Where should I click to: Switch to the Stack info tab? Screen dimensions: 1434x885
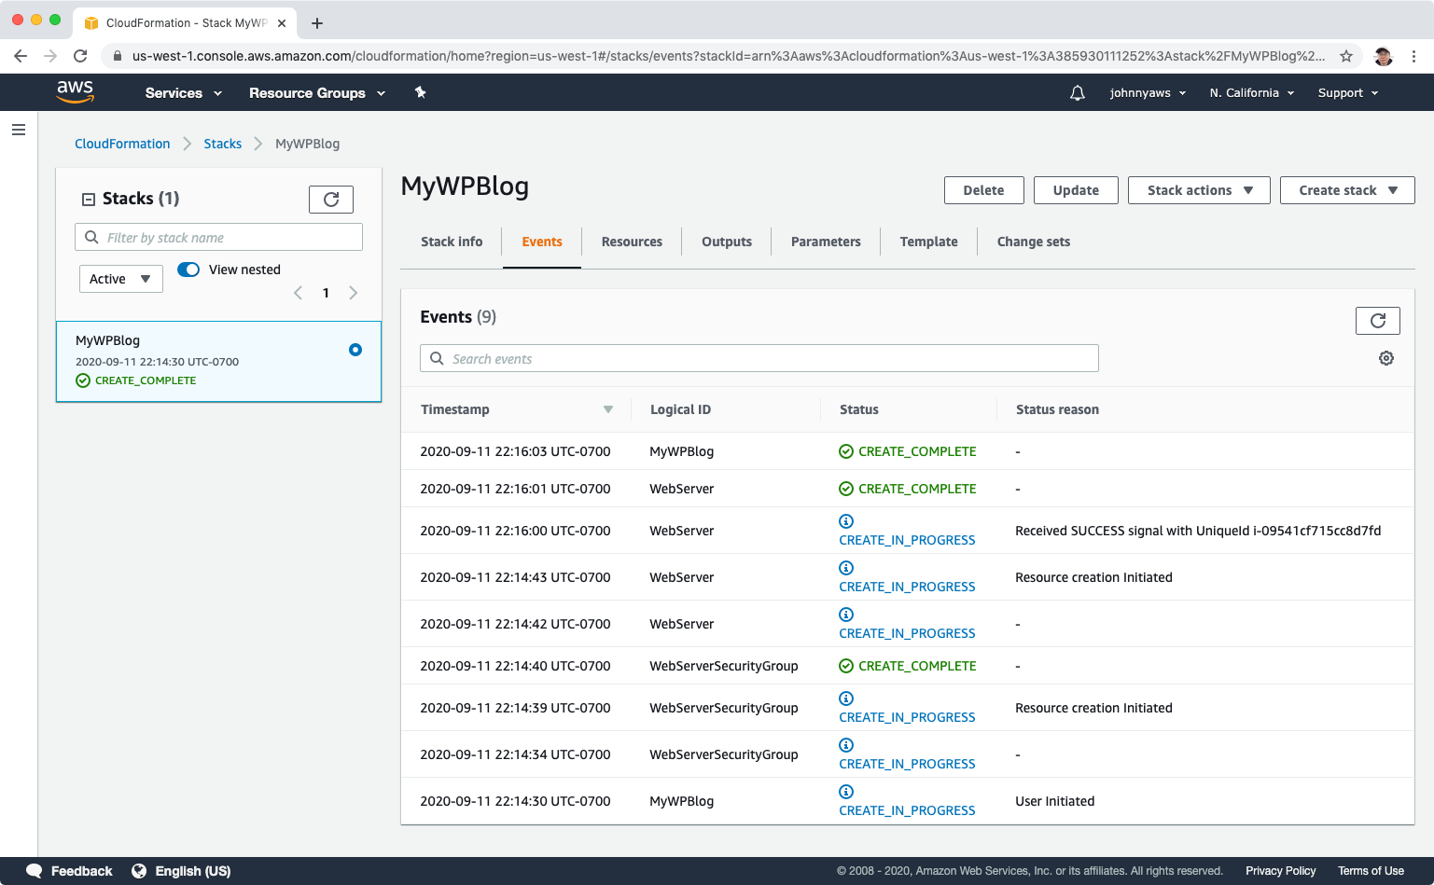click(452, 242)
